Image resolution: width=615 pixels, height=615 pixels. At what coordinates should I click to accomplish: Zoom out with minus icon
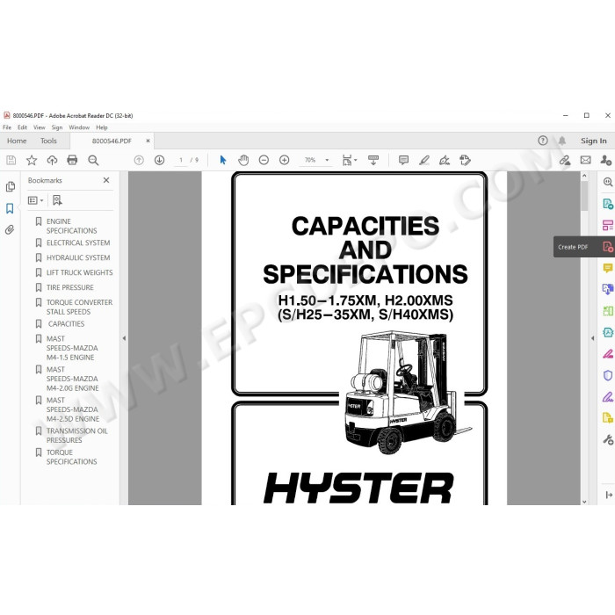[x=264, y=160]
